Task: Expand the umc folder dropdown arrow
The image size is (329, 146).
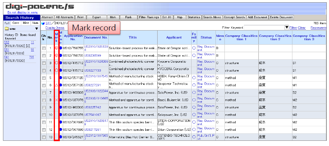Action: click(x=37, y=29)
